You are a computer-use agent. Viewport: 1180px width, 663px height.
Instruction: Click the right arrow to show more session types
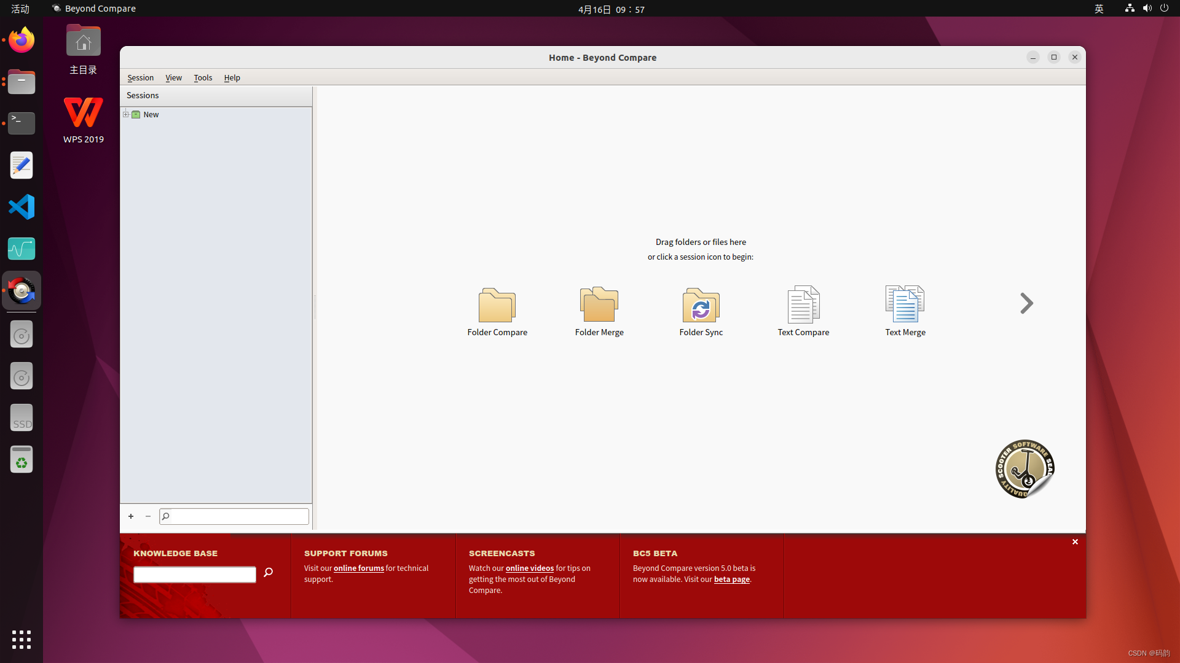1026,303
